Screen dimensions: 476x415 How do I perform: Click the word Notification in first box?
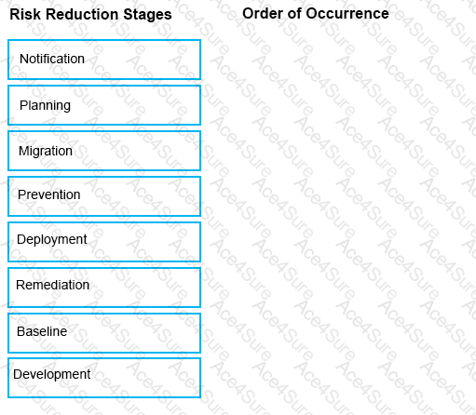[52, 59]
